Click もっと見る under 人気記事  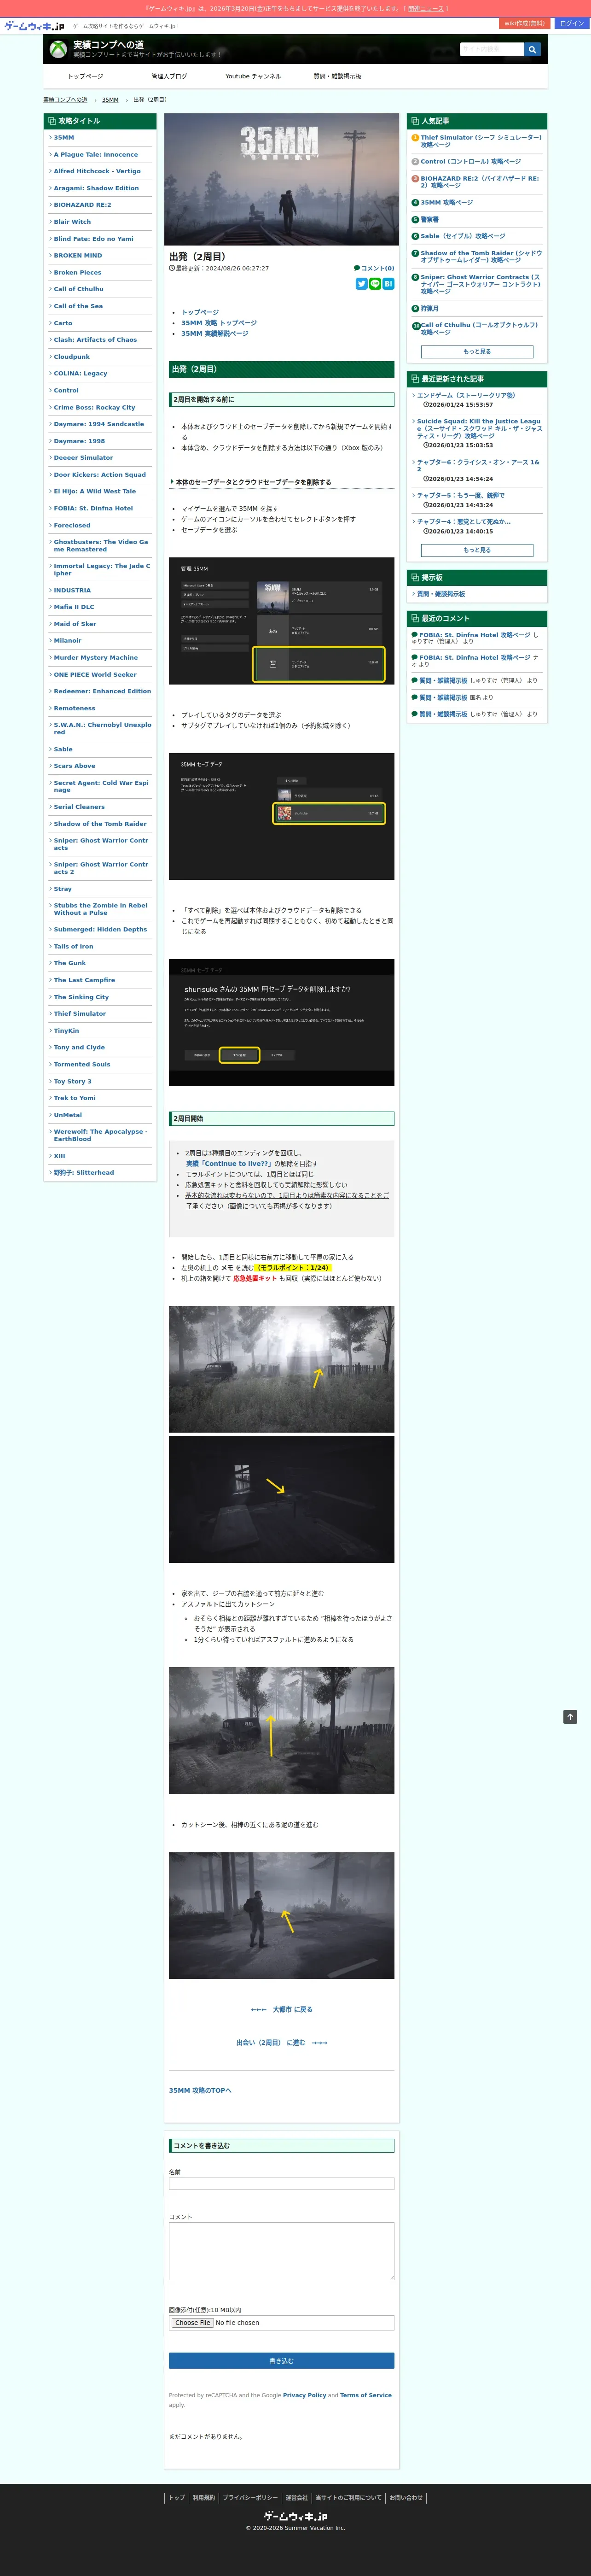[x=477, y=352]
